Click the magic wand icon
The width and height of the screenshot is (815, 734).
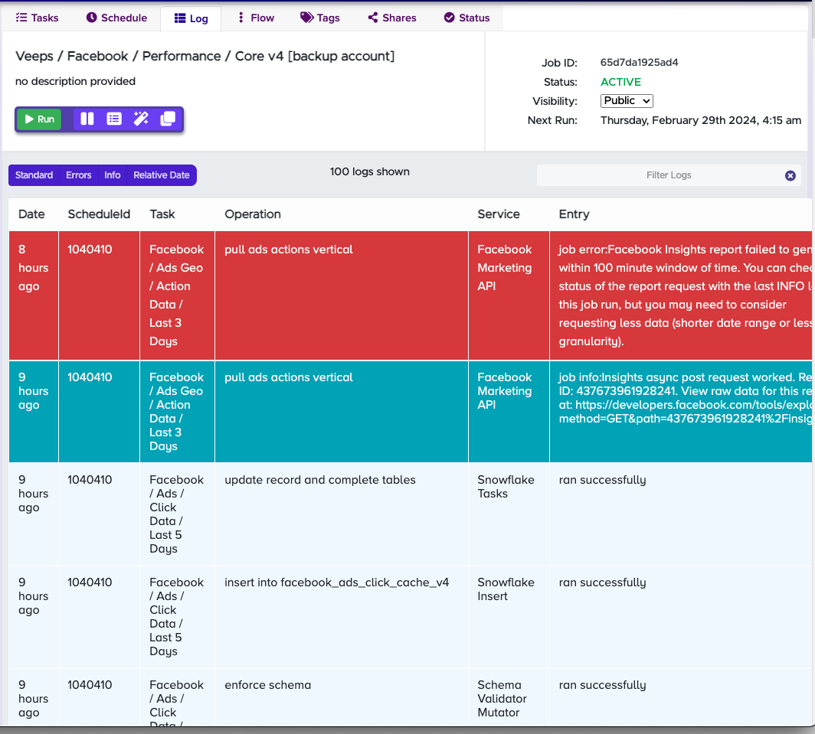(141, 119)
